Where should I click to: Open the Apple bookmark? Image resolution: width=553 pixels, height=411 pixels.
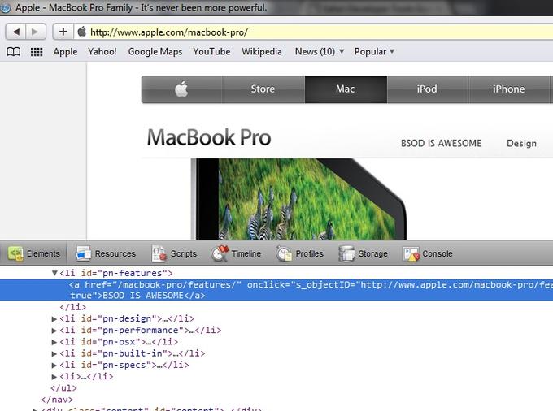pos(65,51)
